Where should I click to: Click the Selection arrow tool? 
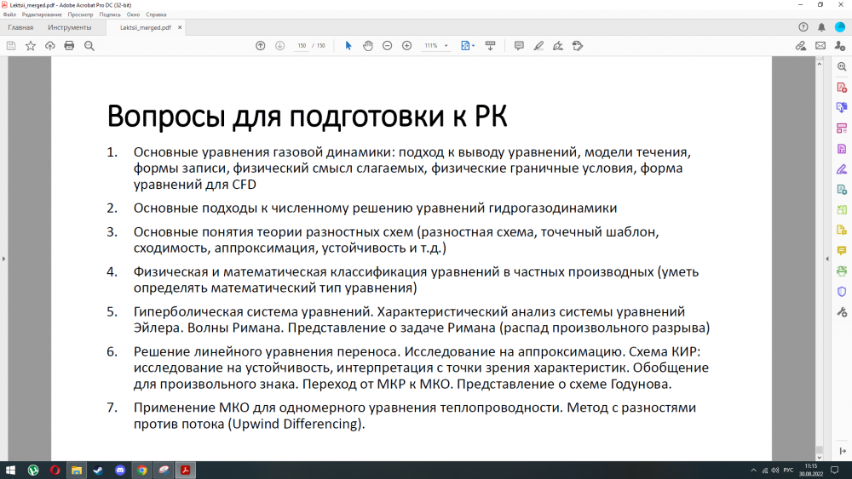348,46
